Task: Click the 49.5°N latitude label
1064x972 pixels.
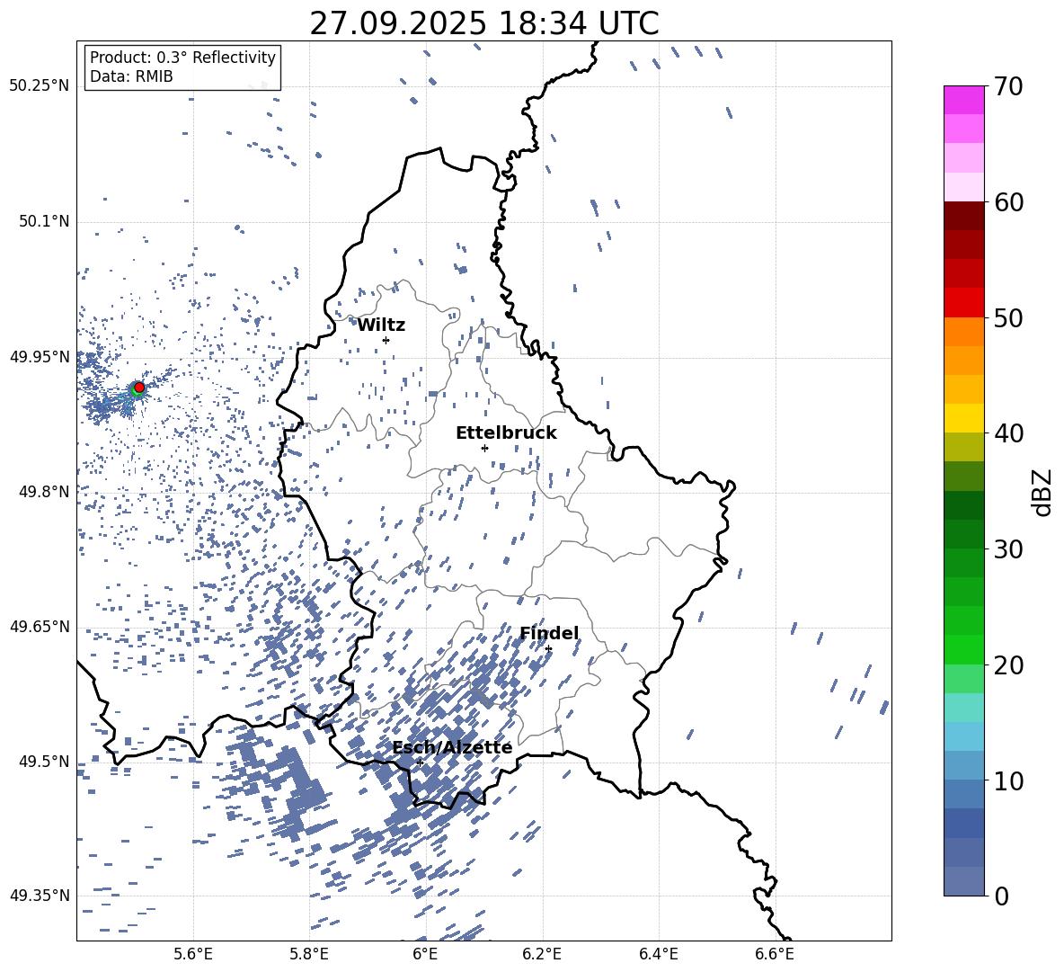Action: click(x=44, y=762)
